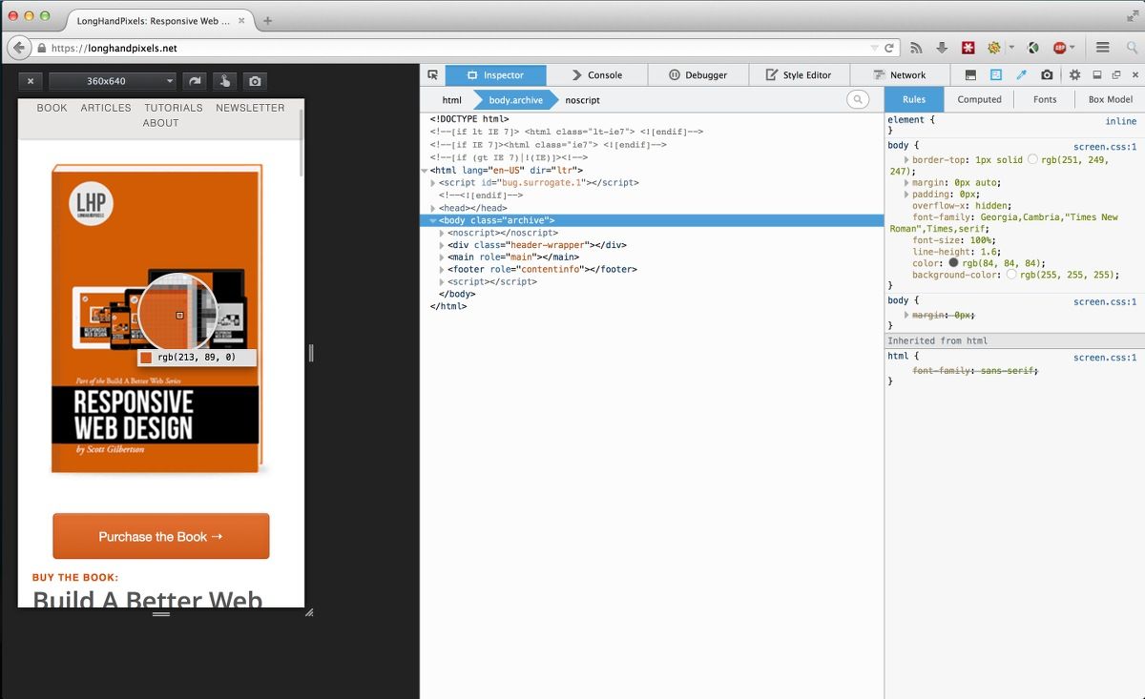1145x699 pixels.
Task: Switch to the Rules sidebar tab
Action: [x=914, y=99]
